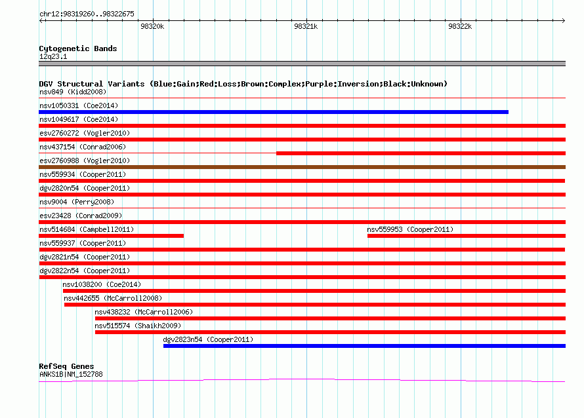584x418 pixels.
Task: Select the nsv514684 (Campbell2011) variant label
Action: coord(87,229)
